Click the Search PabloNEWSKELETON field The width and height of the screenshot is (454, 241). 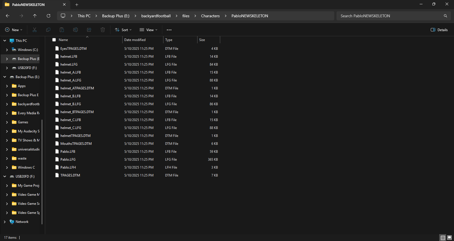pos(394,16)
